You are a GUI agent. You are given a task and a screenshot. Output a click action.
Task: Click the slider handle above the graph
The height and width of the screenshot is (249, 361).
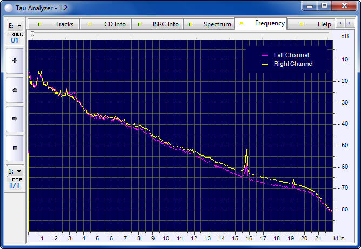[x=32, y=34]
